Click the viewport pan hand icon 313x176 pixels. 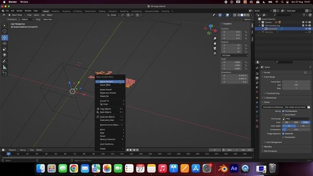pos(215,44)
